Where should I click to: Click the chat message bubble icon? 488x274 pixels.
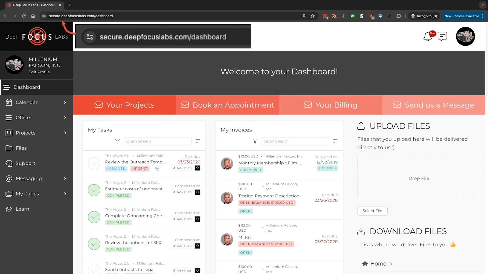[x=442, y=36]
